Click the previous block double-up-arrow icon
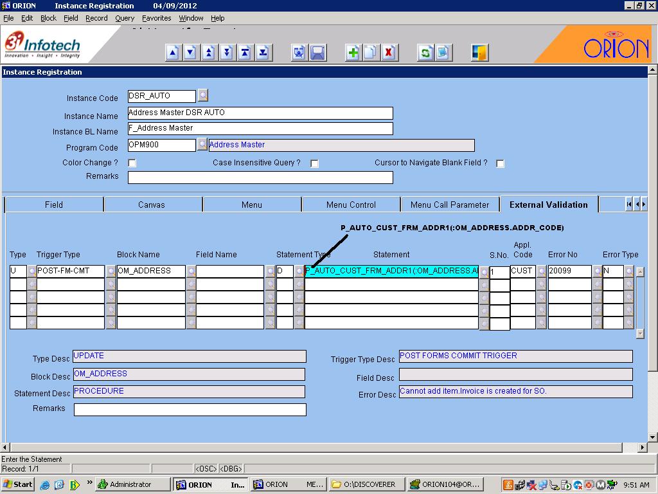 209,53
